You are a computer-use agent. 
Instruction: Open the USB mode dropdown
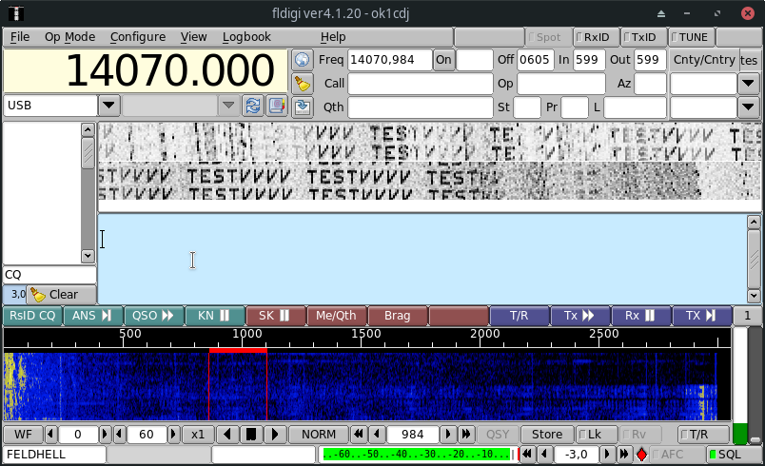click(x=109, y=106)
